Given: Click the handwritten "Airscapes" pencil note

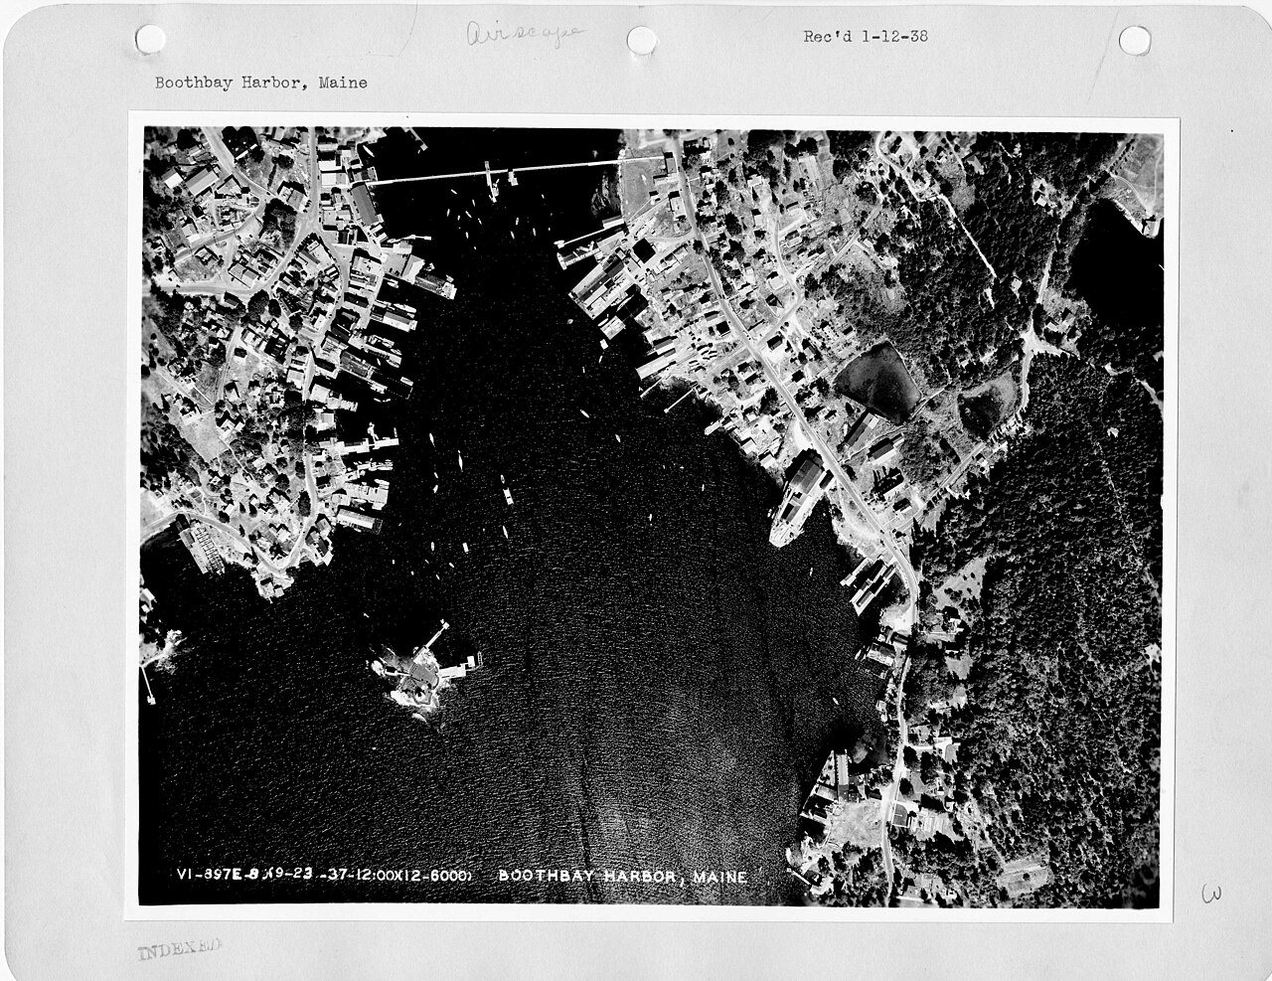Looking at the screenshot, I should tap(526, 37).
